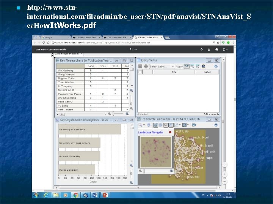This screenshot has width=273, height=204.
Task: Bookmark this page with the star
Action: pos(218,42)
